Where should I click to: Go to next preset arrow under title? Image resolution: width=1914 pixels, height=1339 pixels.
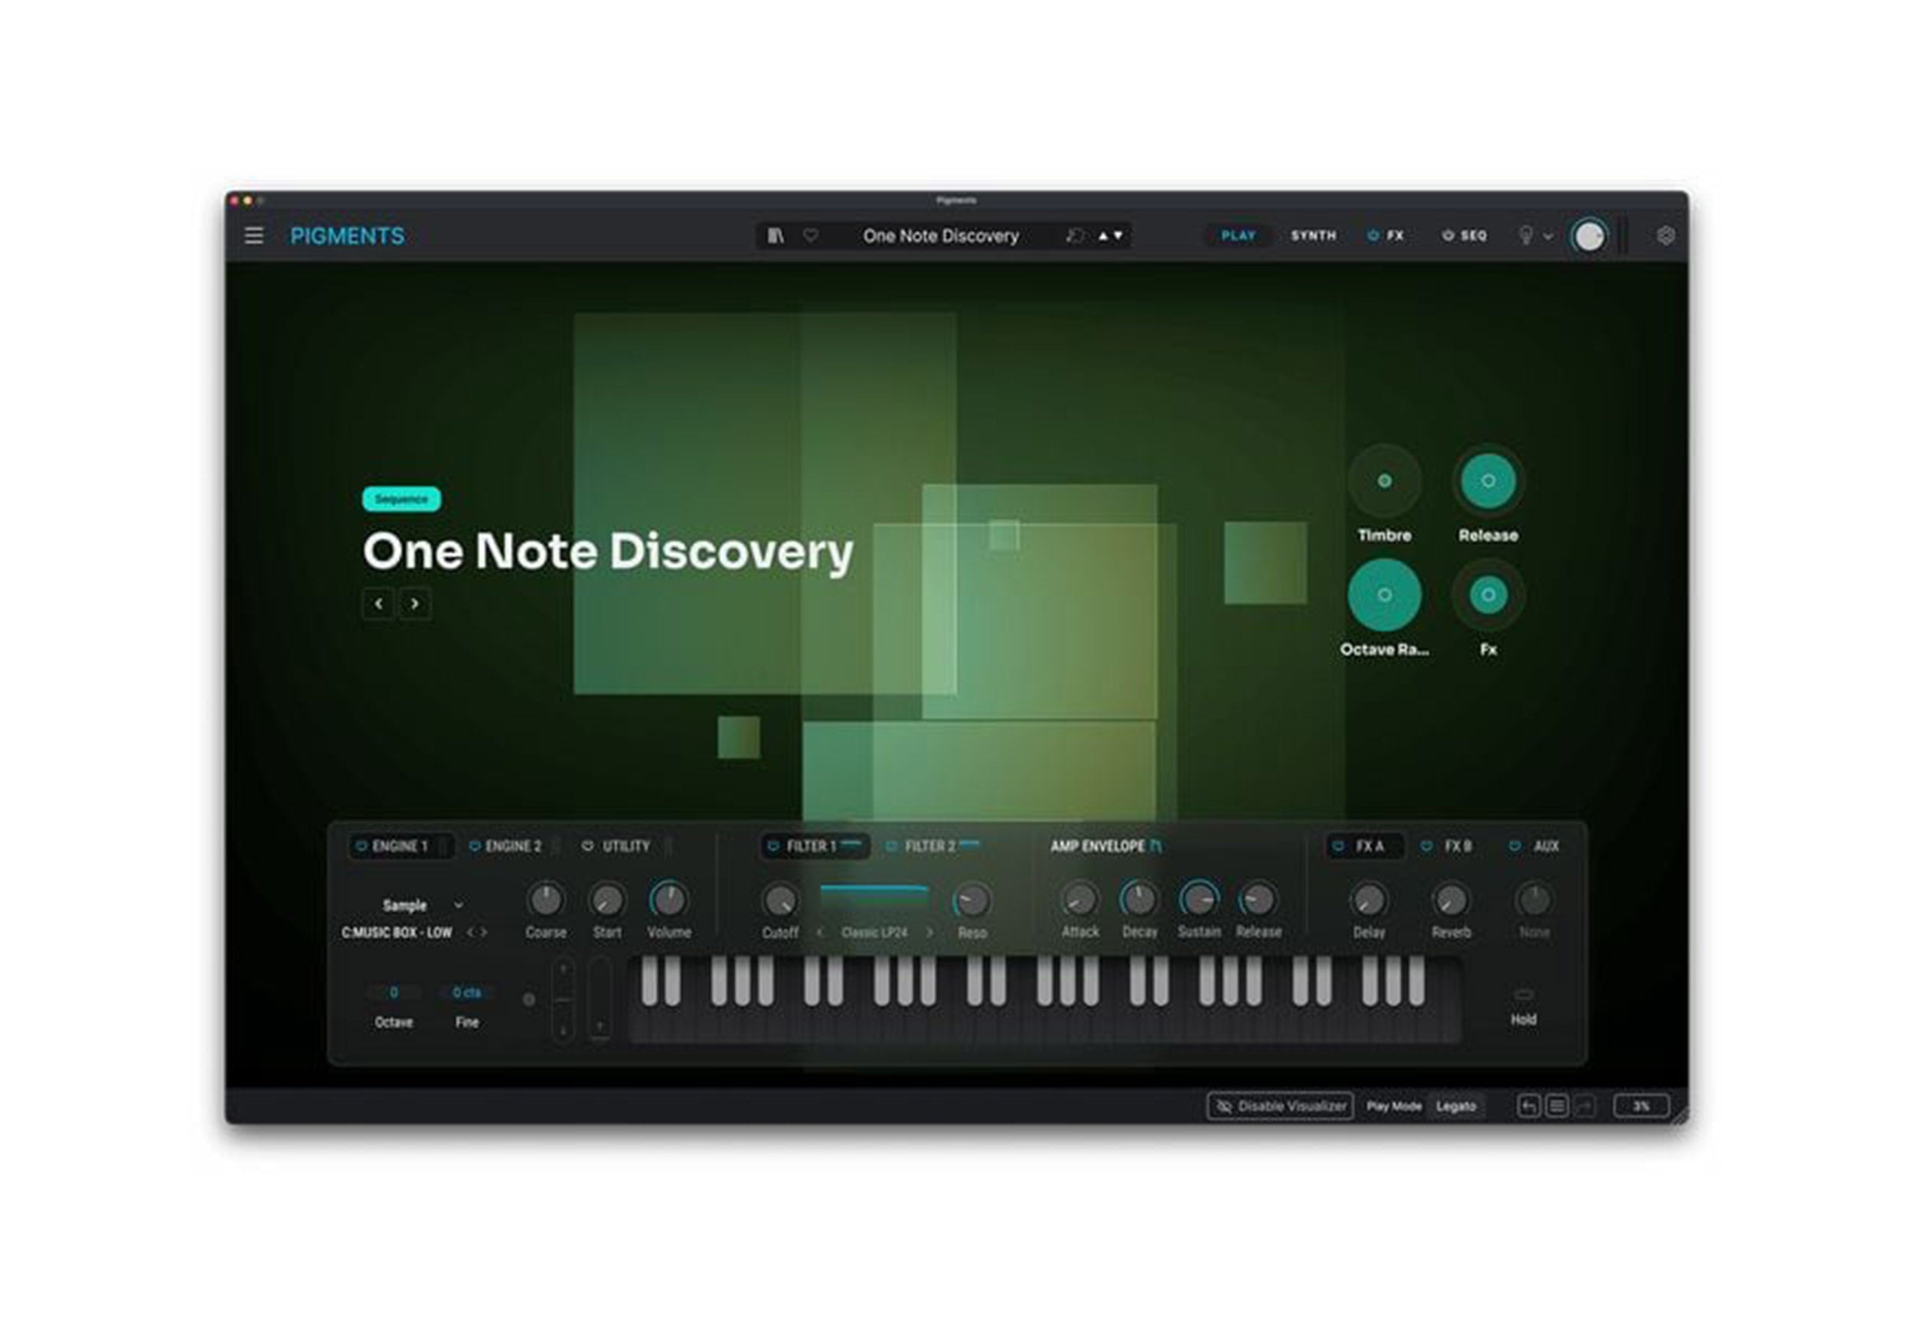414,603
